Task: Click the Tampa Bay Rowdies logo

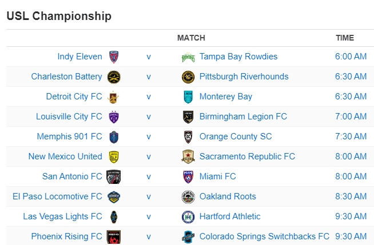Action: (x=188, y=57)
